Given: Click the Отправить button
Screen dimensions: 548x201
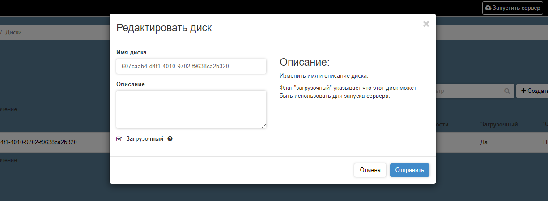Looking at the screenshot, I should pyautogui.click(x=410, y=170).
